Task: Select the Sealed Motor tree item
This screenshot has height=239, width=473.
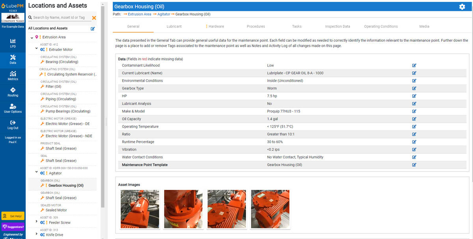Action: (x=56, y=210)
